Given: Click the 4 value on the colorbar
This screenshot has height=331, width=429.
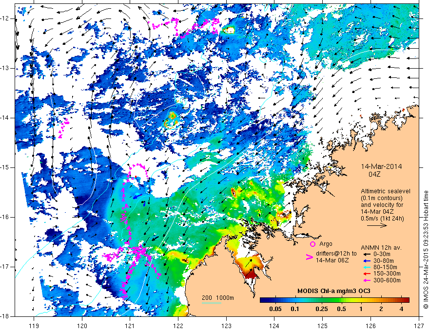Looking at the screenshot, I should [x=401, y=309].
